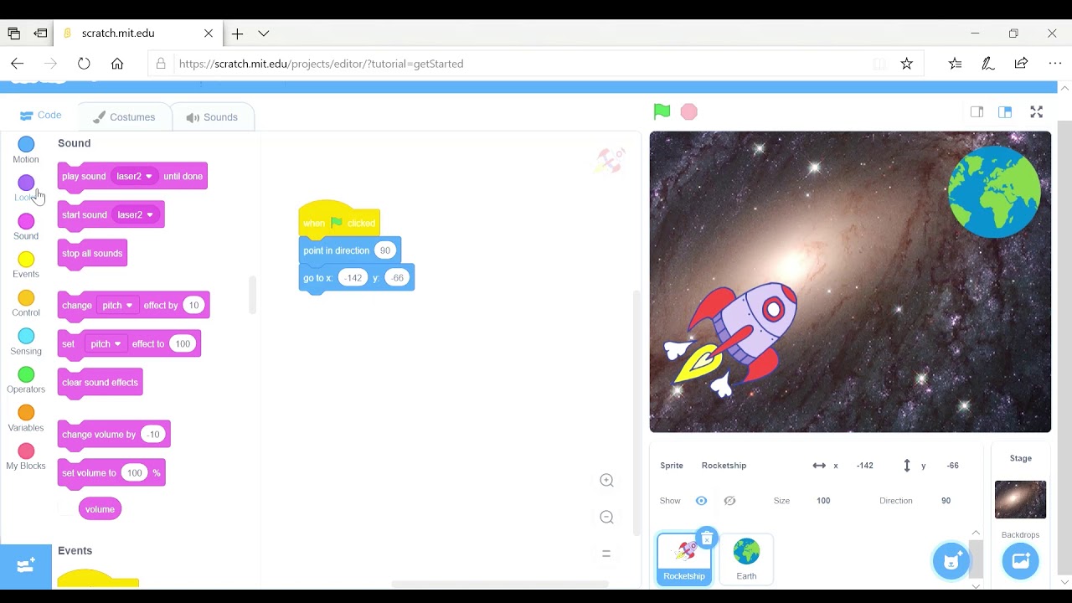This screenshot has height=603, width=1072.
Task: Click the stop all sounds block
Action: click(x=92, y=254)
